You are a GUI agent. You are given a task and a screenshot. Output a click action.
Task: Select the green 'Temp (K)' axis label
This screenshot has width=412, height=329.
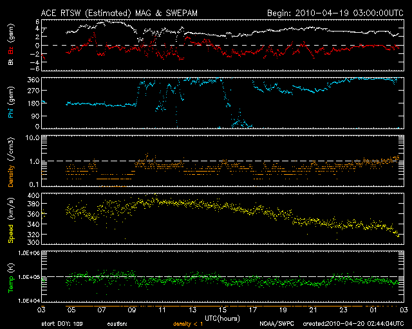click(x=11, y=278)
